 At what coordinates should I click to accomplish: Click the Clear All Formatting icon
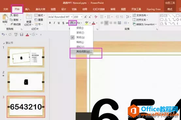(x=96, y=17)
